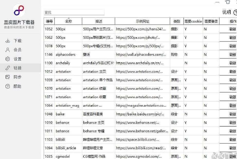Select the 购物 category cell
The height and width of the screenshot is (159, 237).
click(x=177, y=54)
